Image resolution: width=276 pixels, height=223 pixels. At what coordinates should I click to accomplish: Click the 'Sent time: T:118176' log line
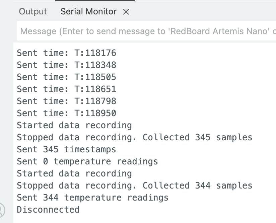click(x=66, y=53)
